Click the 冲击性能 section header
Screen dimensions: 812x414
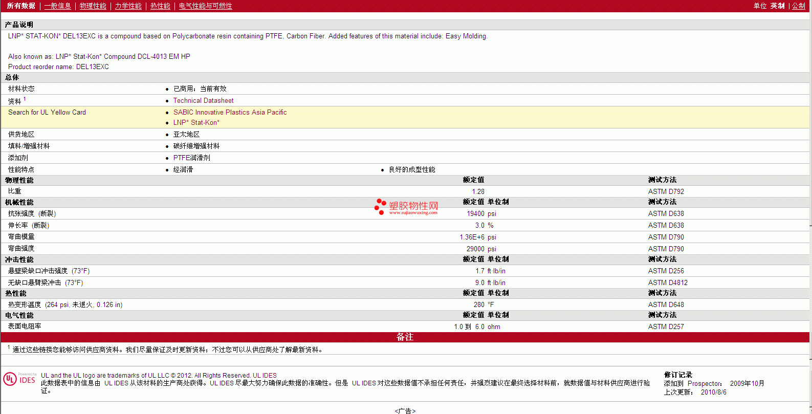(x=19, y=260)
